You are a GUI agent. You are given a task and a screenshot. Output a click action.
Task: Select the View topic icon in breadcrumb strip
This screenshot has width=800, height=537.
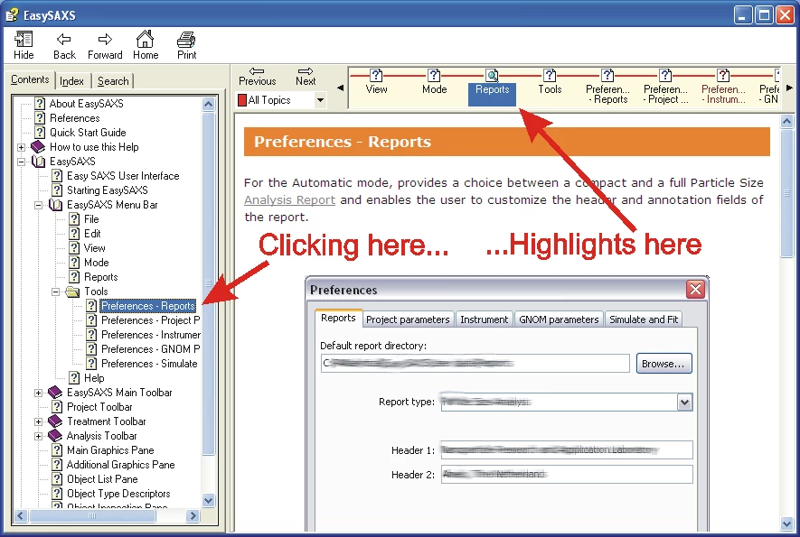pos(377,82)
